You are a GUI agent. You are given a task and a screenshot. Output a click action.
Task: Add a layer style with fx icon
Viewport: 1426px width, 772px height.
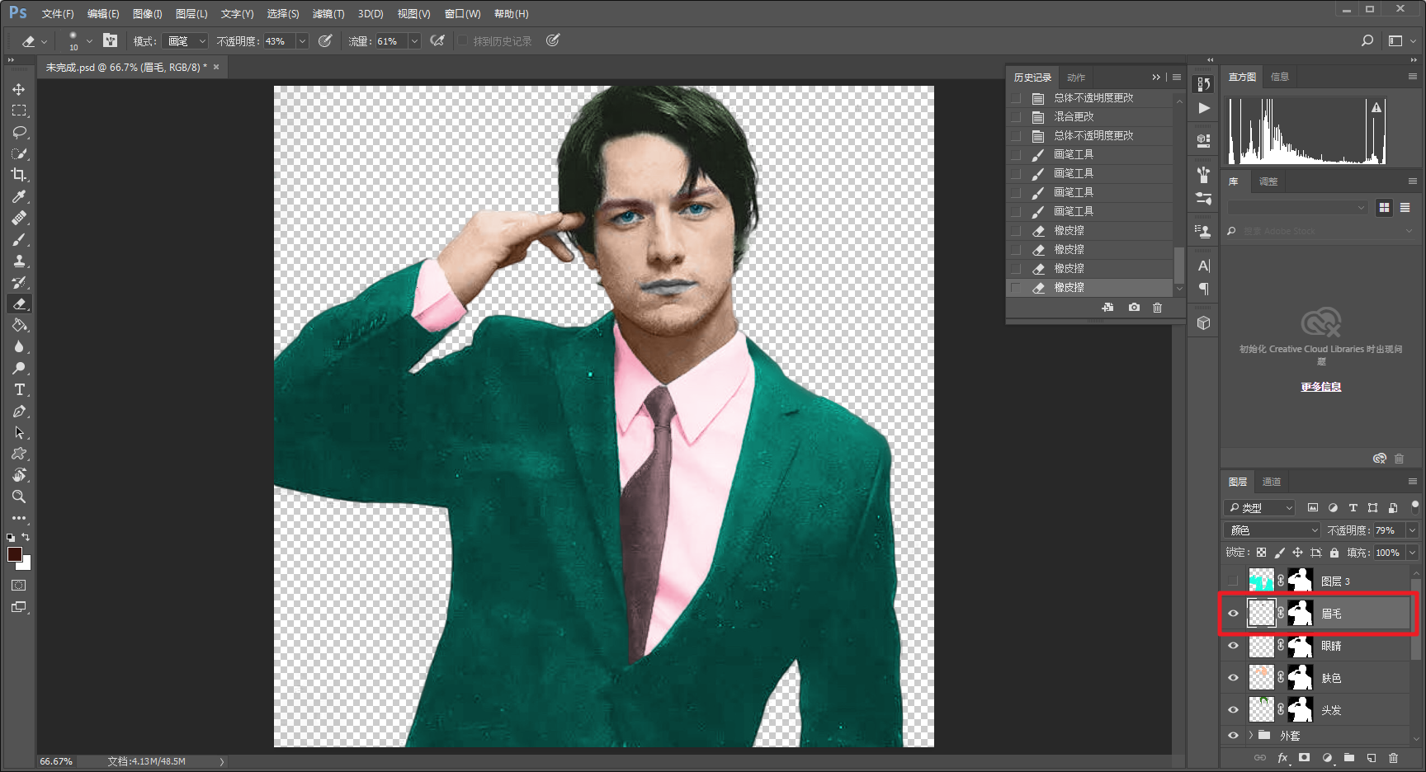[x=1282, y=758]
